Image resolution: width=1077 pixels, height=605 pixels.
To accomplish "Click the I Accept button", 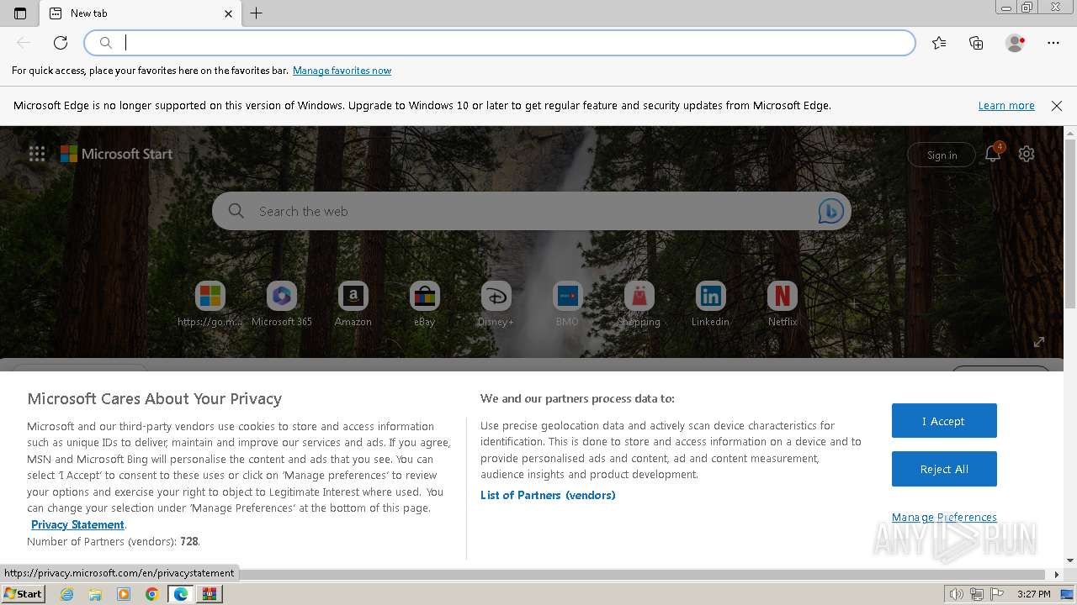I will (944, 421).
